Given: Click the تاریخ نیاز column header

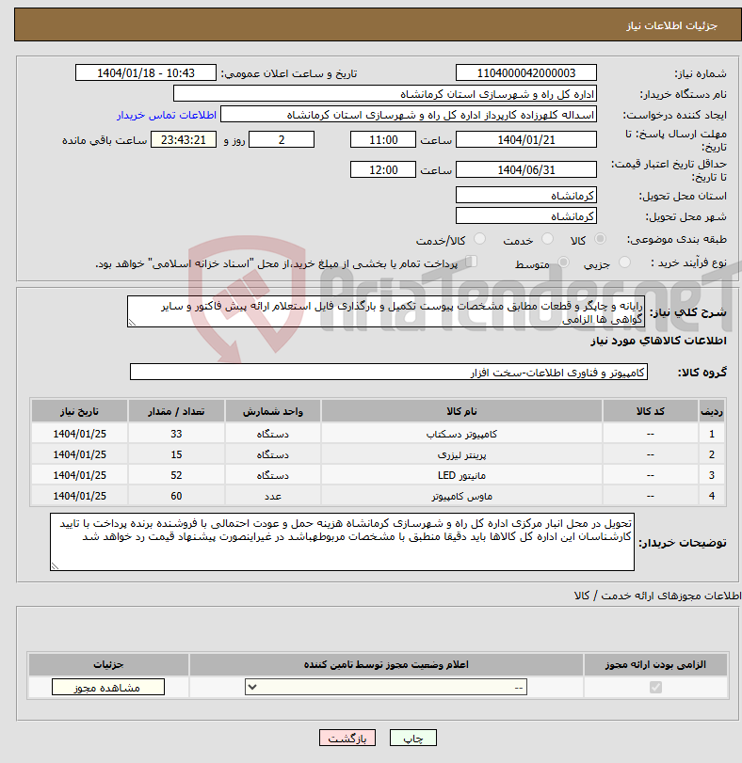Looking at the screenshot, I should 79,411.
